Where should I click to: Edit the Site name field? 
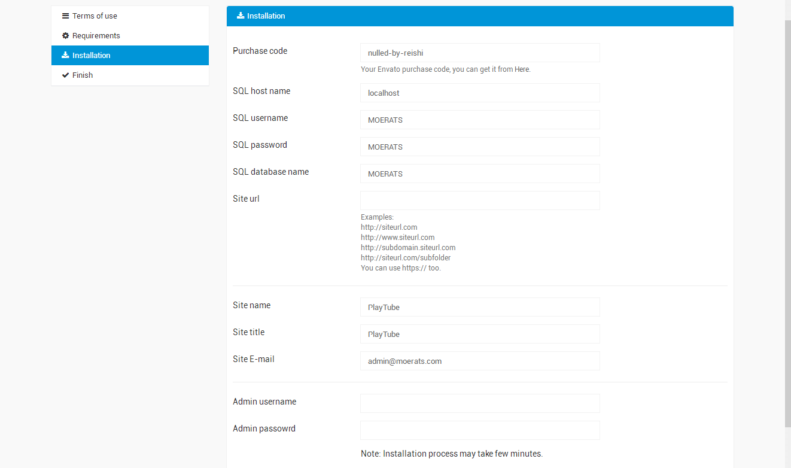[x=480, y=307]
